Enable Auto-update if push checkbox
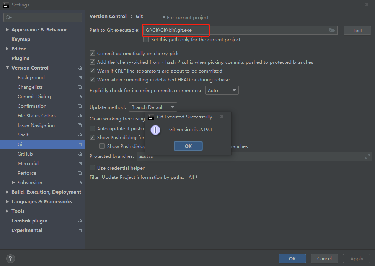Screen dimensions: 375x266 tap(92, 128)
